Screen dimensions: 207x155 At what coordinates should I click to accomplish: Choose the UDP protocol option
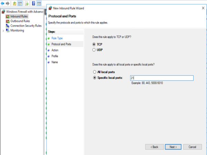(94, 50)
